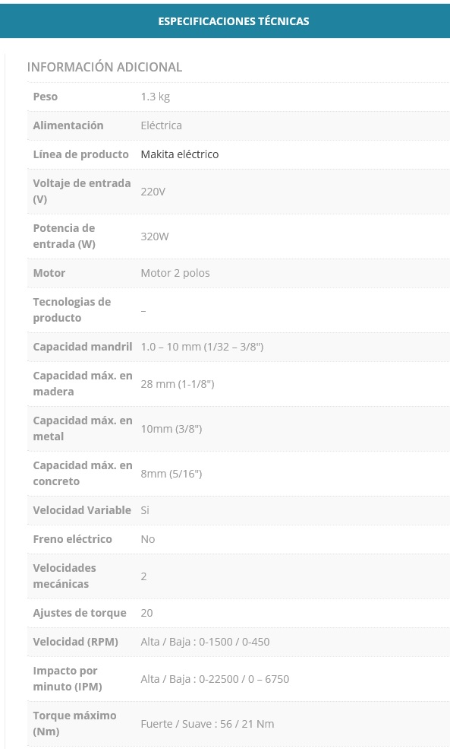Viewport: 450px width, 749px height.
Task: Select the Ajustes de torque label
Action: [80, 613]
